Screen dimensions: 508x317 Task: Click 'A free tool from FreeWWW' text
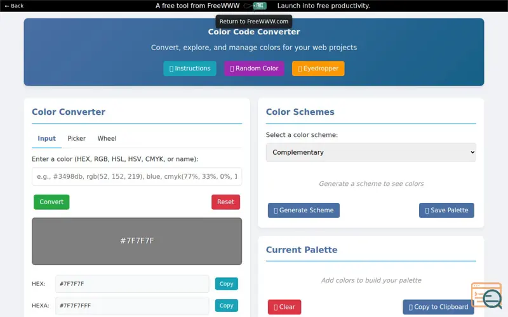coord(197,6)
